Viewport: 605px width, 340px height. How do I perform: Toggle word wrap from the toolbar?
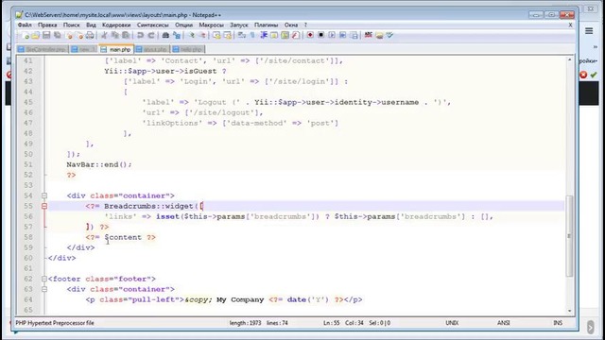(x=242, y=36)
